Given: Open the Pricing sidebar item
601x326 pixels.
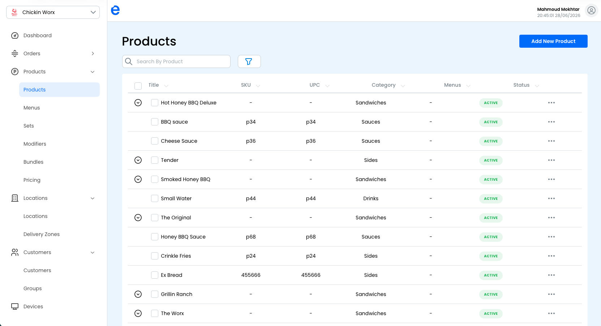Looking at the screenshot, I should click(32, 180).
